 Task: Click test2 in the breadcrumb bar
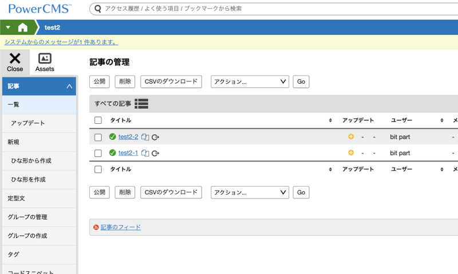[x=52, y=28]
